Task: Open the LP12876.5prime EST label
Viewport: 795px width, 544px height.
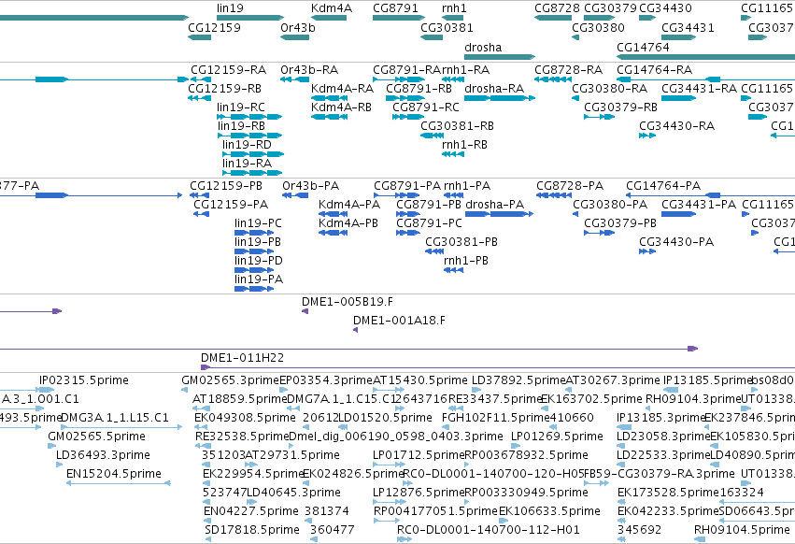Action: (419, 492)
